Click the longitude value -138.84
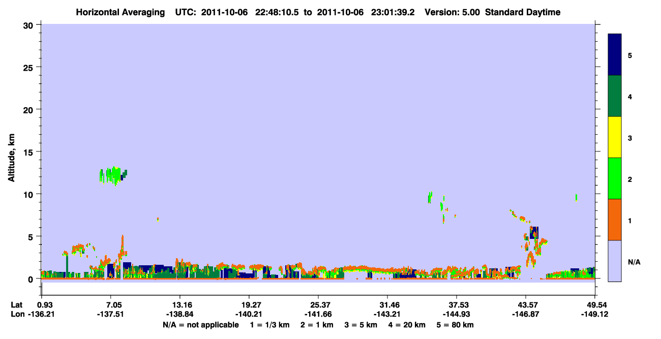The height and width of the screenshot is (339, 661). (180, 315)
